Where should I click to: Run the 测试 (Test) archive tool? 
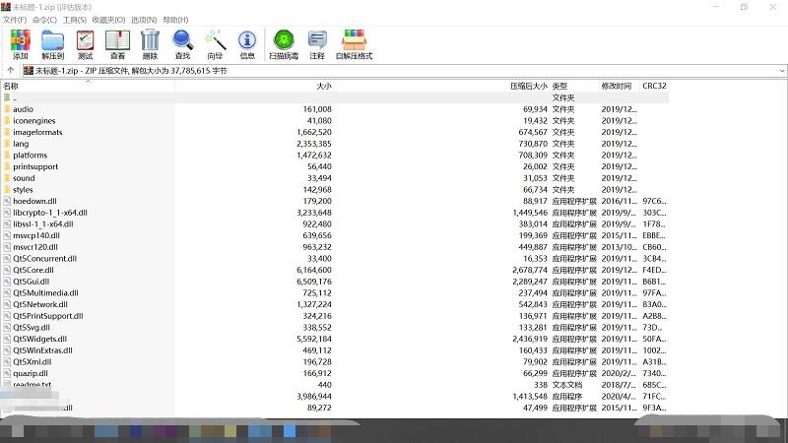tap(85, 43)
